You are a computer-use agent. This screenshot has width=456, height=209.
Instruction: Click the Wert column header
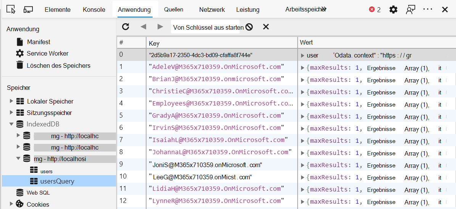click(377, 43)
